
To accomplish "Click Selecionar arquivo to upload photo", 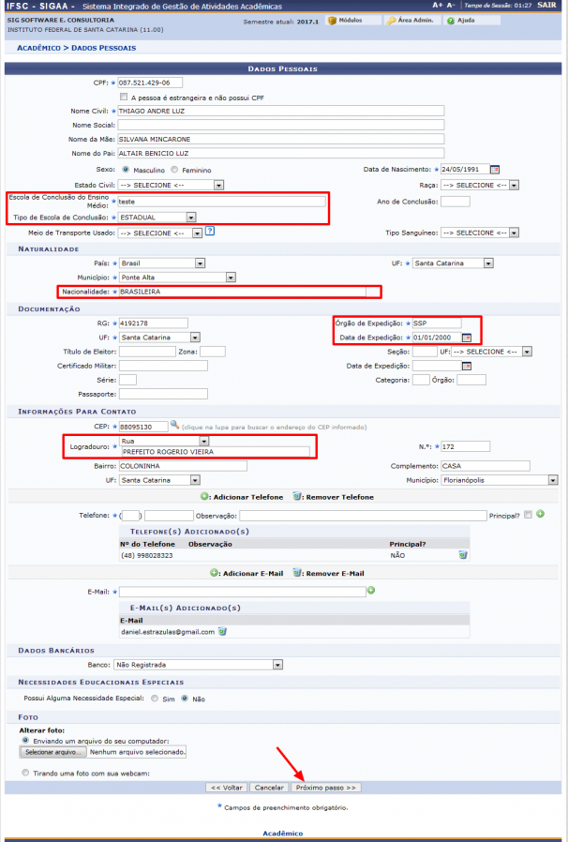I will click(53, 752).
